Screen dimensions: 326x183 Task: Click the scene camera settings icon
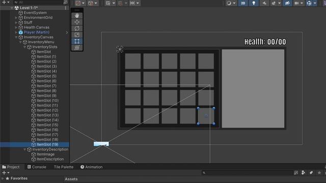pos(296,3)
